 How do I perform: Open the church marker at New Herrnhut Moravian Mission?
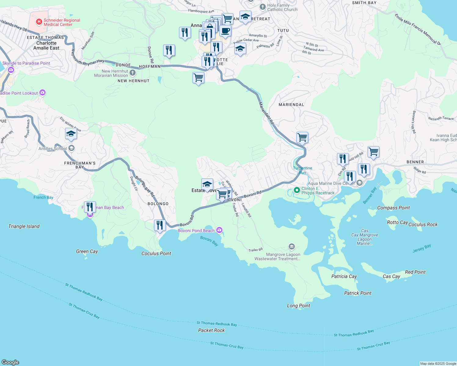pyautogui.click(x=132, y=73)
